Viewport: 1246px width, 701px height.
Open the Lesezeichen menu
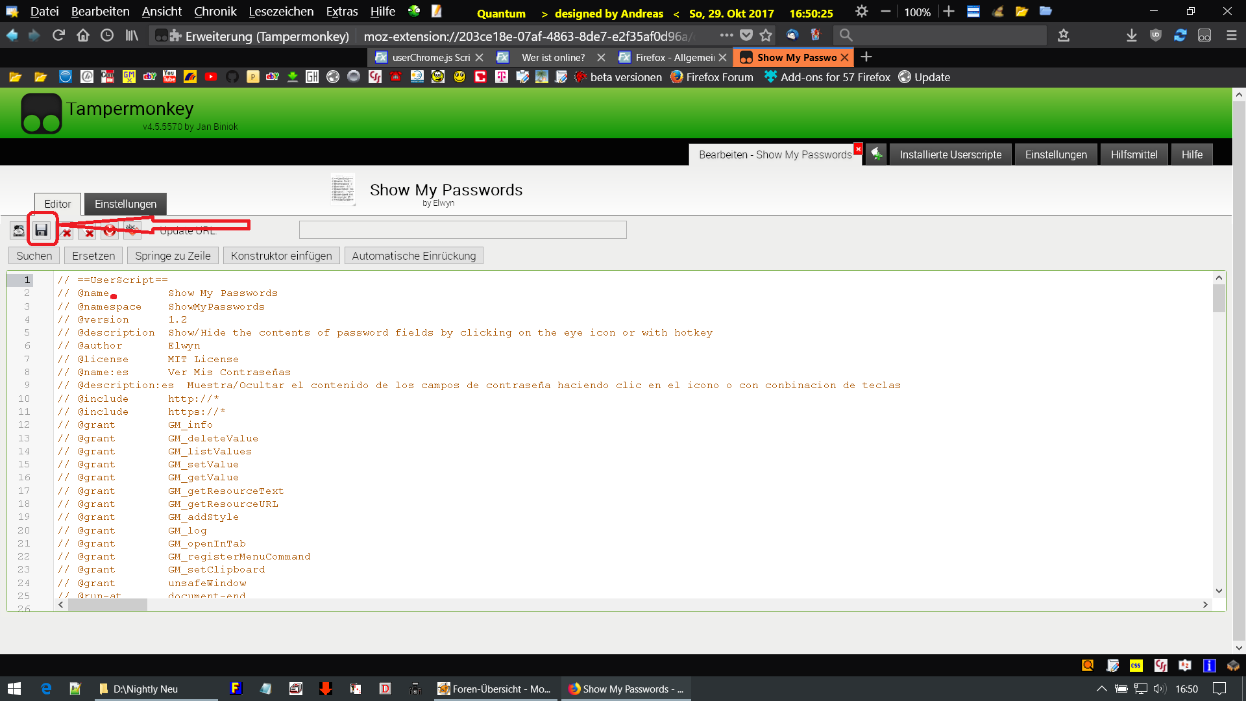click(x=280, y=12)
